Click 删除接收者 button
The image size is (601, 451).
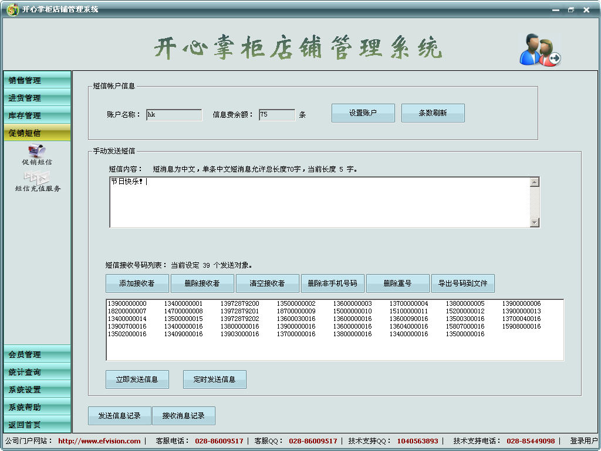202,283
